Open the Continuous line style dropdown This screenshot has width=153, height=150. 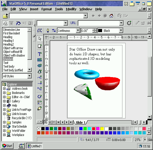(x=78, y=31)
